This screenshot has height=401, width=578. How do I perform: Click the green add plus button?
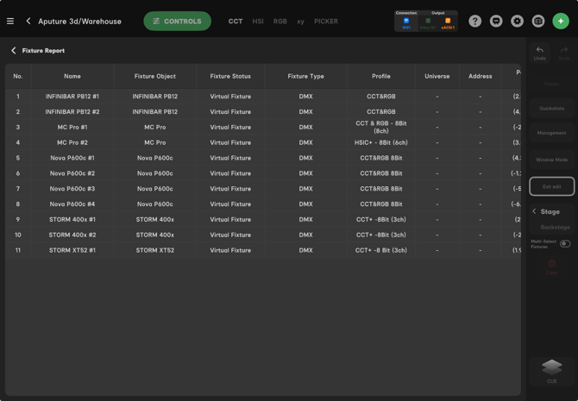click(561, 22)
